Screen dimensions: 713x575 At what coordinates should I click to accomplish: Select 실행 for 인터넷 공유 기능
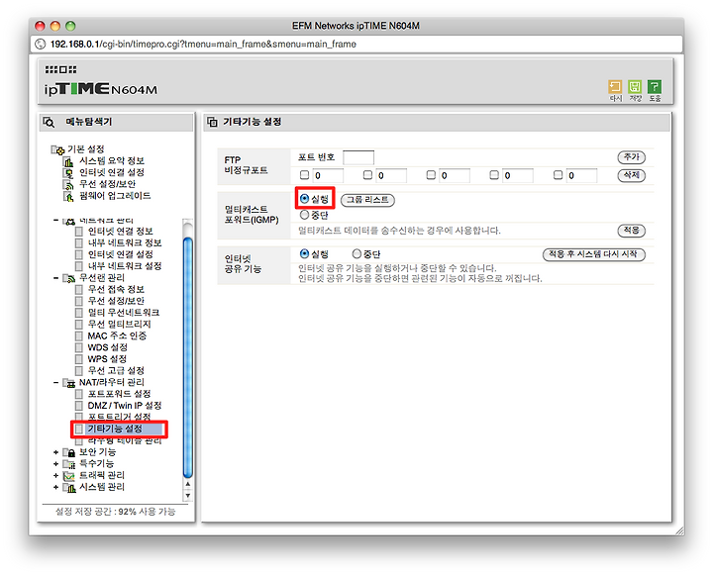coord(305,253)
